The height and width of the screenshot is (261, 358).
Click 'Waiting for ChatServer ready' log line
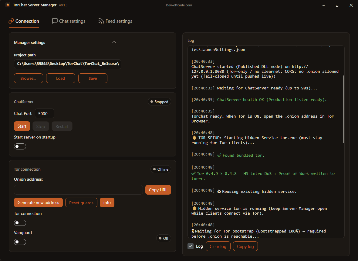(254, 88)
